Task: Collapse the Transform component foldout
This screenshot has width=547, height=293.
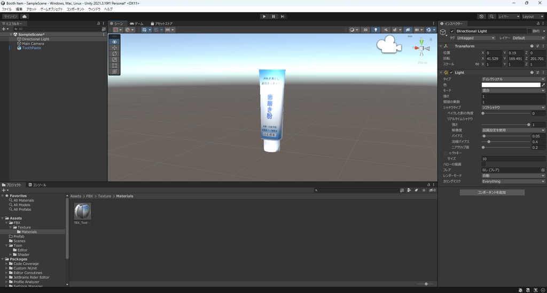Action: (x=441, y=46)
